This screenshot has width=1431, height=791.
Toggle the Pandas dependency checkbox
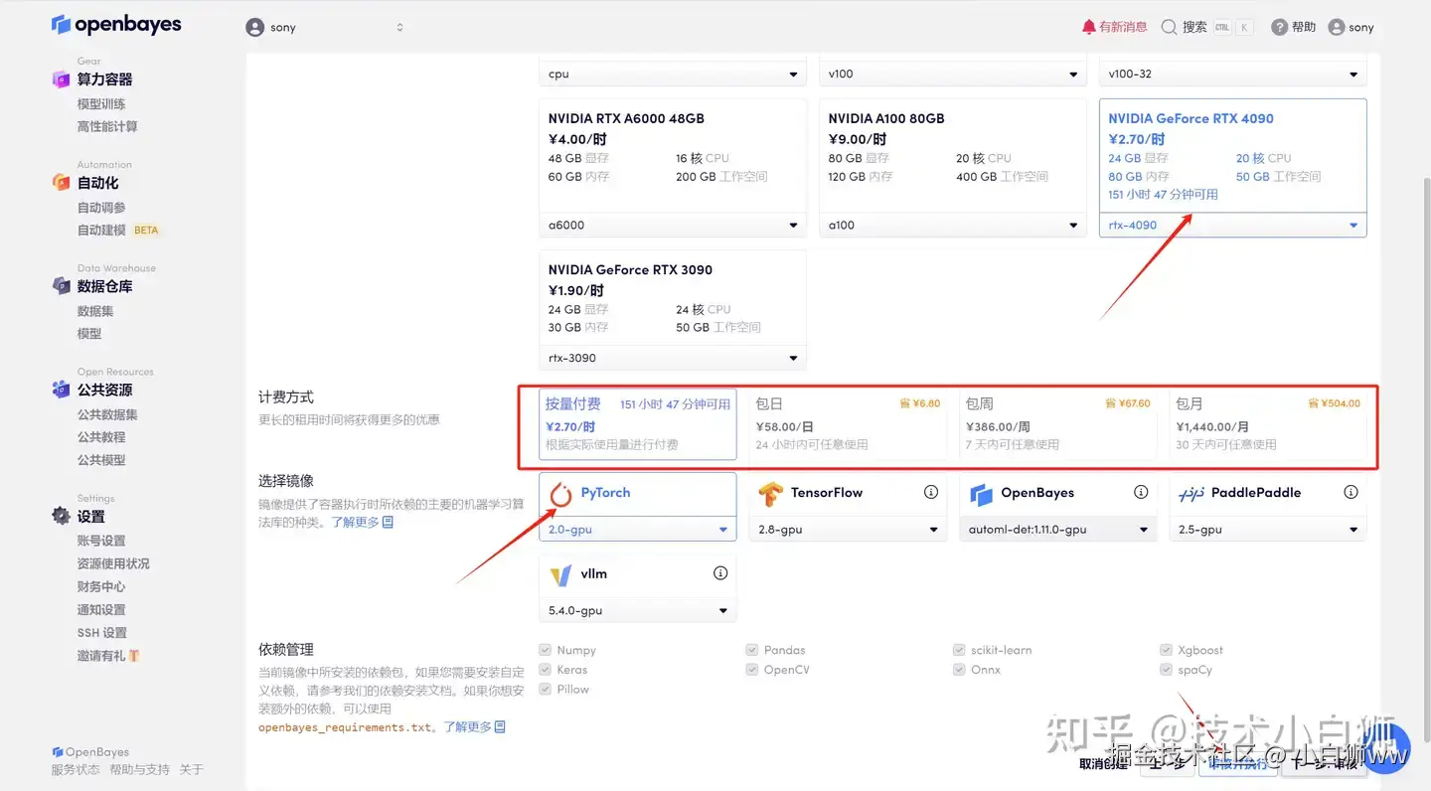(x=751, y=650)
